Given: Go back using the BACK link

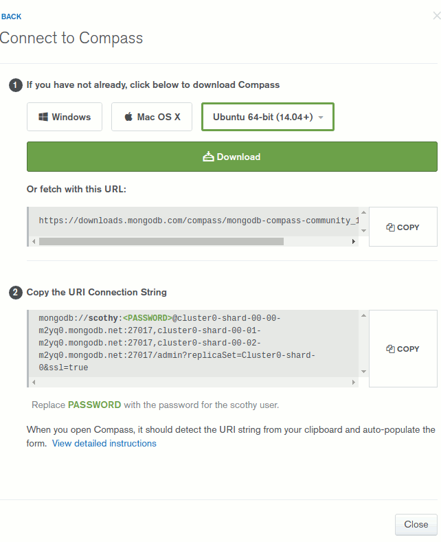Looking at the screenshot, I should point(12,16).
